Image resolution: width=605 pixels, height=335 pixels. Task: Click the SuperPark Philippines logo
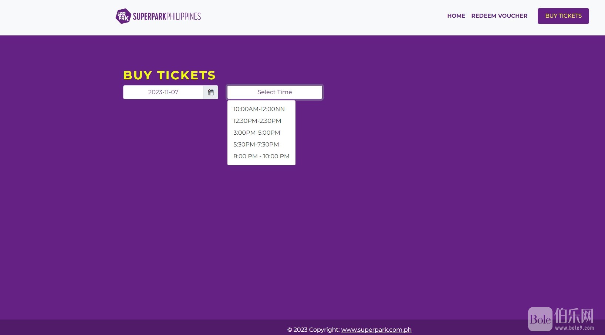coord(158,16)
